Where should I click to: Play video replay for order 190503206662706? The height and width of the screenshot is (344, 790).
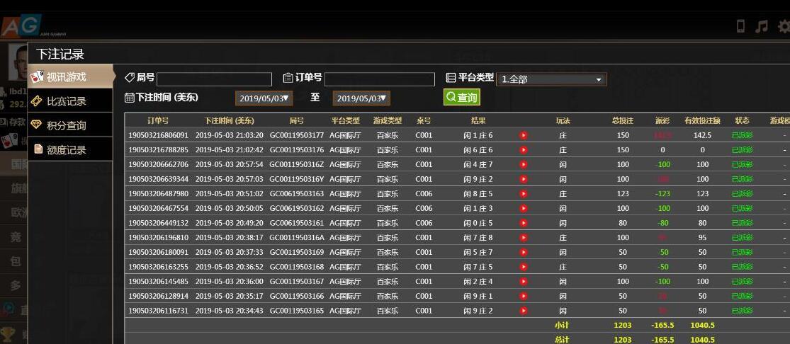tap(524, 165)
